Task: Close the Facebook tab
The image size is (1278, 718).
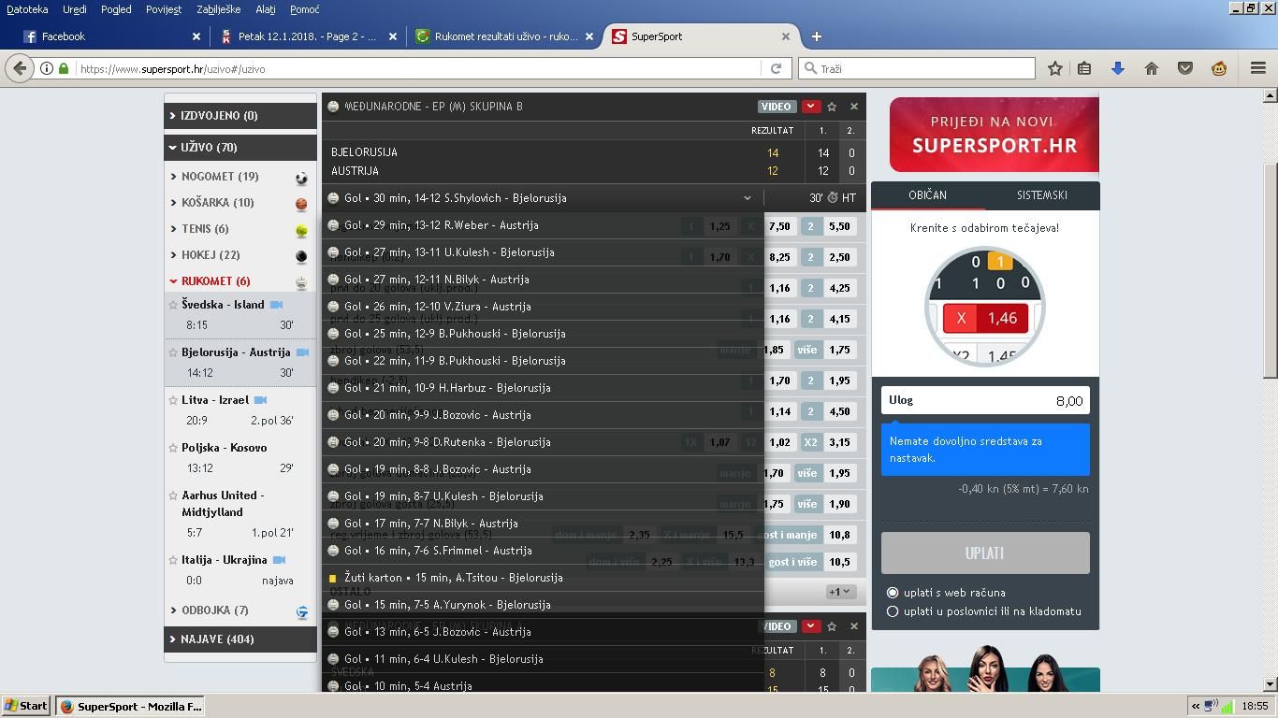Action: point(196,36)
